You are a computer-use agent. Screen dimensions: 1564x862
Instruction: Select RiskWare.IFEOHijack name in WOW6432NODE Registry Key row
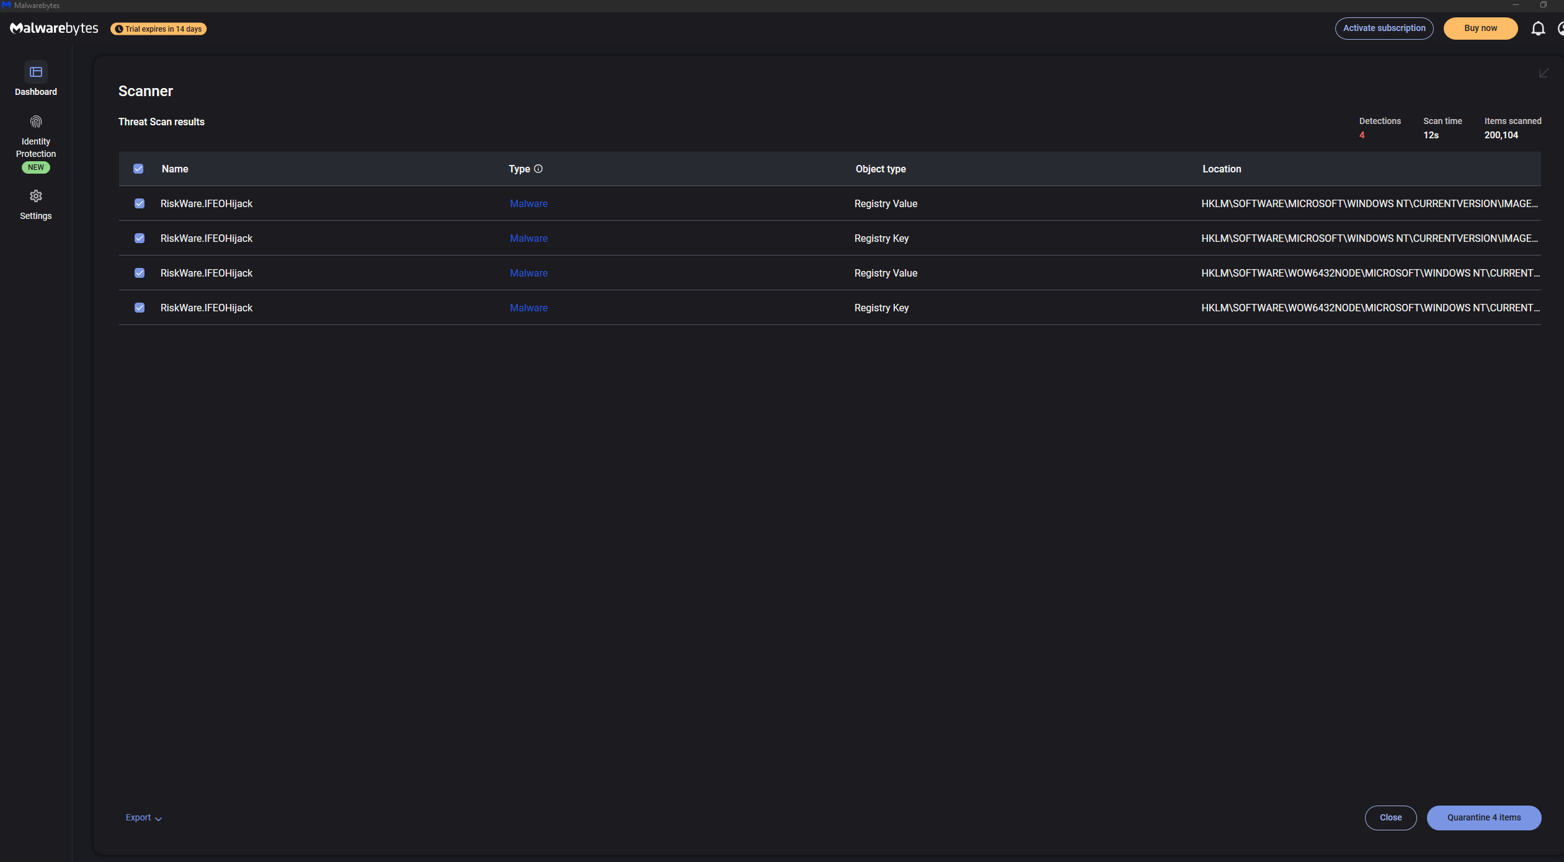pyautogui.click(x=207, y=308)
